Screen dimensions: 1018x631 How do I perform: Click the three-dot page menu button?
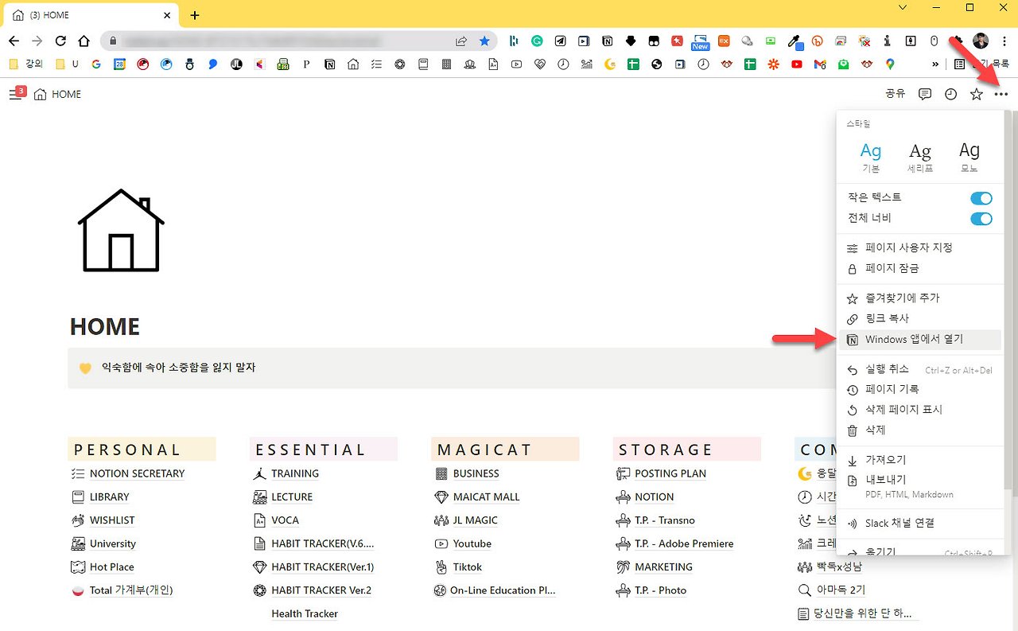[1001, 94]
